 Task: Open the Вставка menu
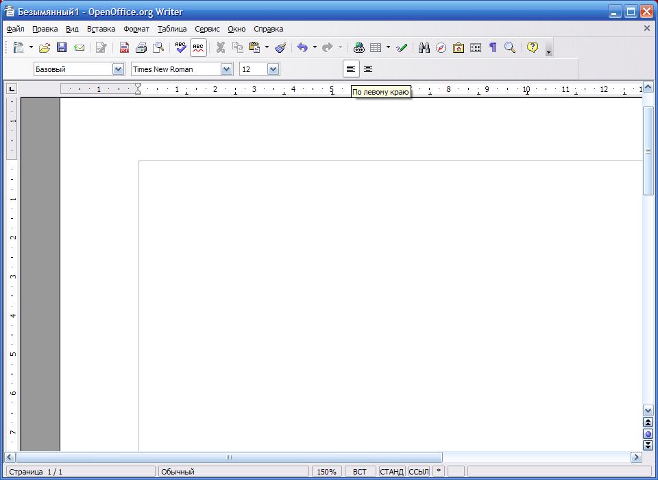click(x=101, y=29)
